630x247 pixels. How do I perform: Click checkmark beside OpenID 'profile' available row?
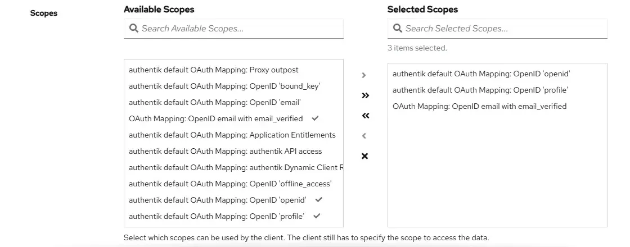tap(317, 216)
